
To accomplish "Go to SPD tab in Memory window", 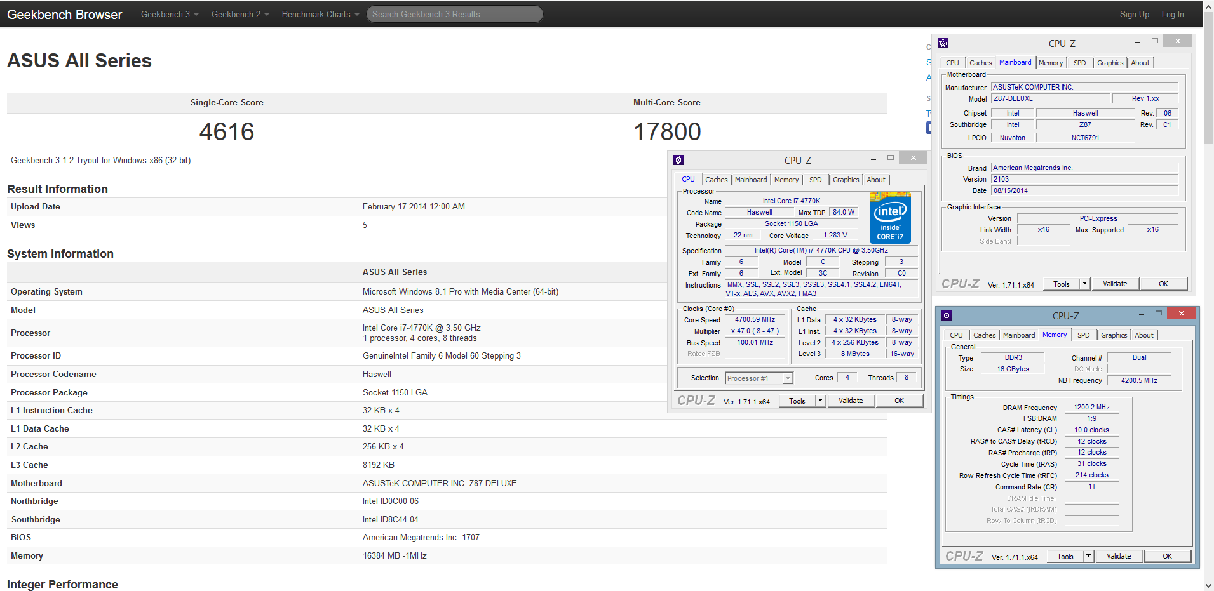I will (x=1084, y=335).
